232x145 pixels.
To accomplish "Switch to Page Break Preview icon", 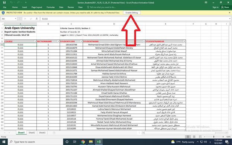I will tap(200, 137).
